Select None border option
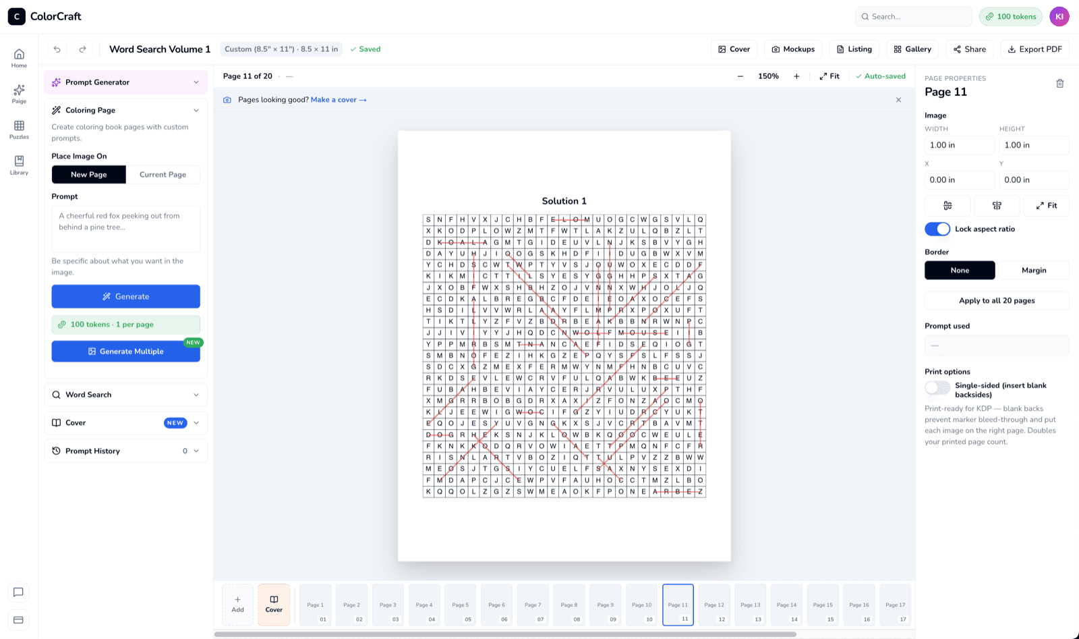The image size is (1079, 639). pyautogui.click(x=960, y=270)
